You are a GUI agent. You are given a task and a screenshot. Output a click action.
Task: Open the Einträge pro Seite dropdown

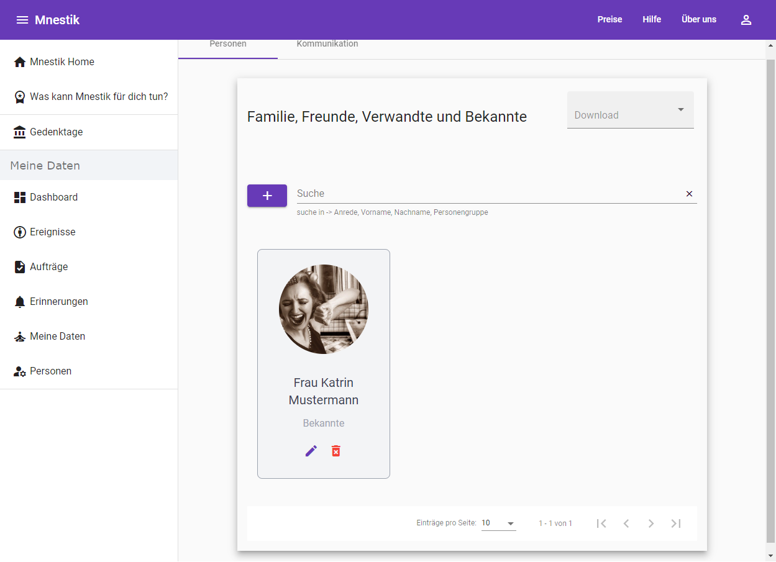pyautogui.click(x=498, y=523)
